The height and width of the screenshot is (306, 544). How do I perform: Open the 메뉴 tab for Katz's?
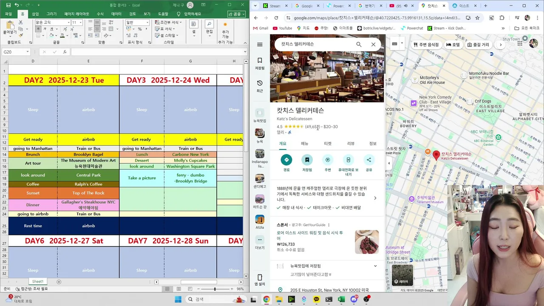tap(305, 144)
